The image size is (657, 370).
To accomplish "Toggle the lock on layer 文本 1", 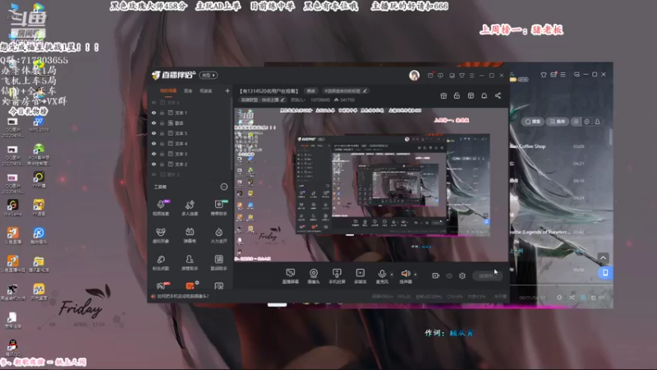I will pos(162,113).
